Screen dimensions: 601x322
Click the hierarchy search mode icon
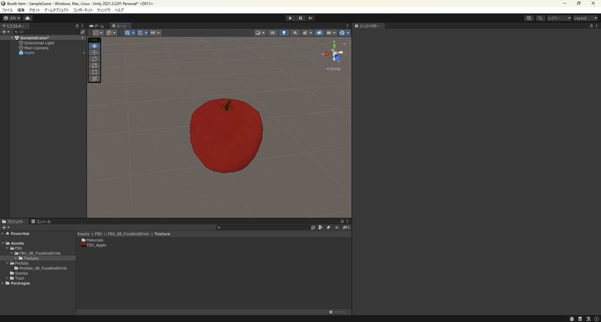pyautogui.click(x=82, y=32)
